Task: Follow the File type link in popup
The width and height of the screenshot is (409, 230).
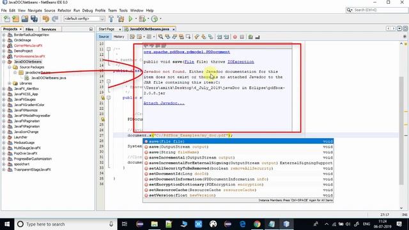Action: [189, 62]
